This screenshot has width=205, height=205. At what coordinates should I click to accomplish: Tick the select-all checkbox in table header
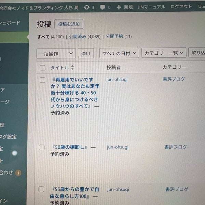42,68
